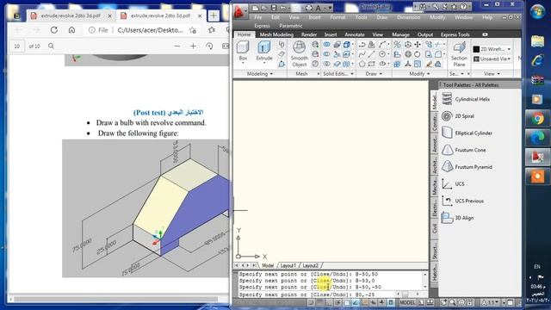The width and height of the screenshot is (551, 310).
Task: Select the Spline draw tool
Action: (362, 54)
